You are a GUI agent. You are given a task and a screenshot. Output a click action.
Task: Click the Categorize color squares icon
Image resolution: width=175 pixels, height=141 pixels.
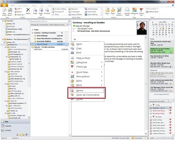[135, 10]
